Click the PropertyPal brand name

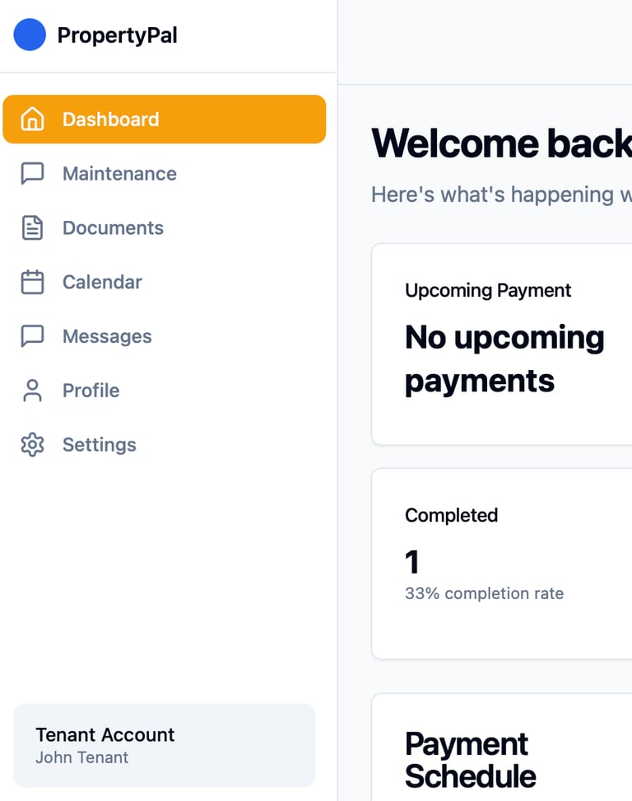118,35
